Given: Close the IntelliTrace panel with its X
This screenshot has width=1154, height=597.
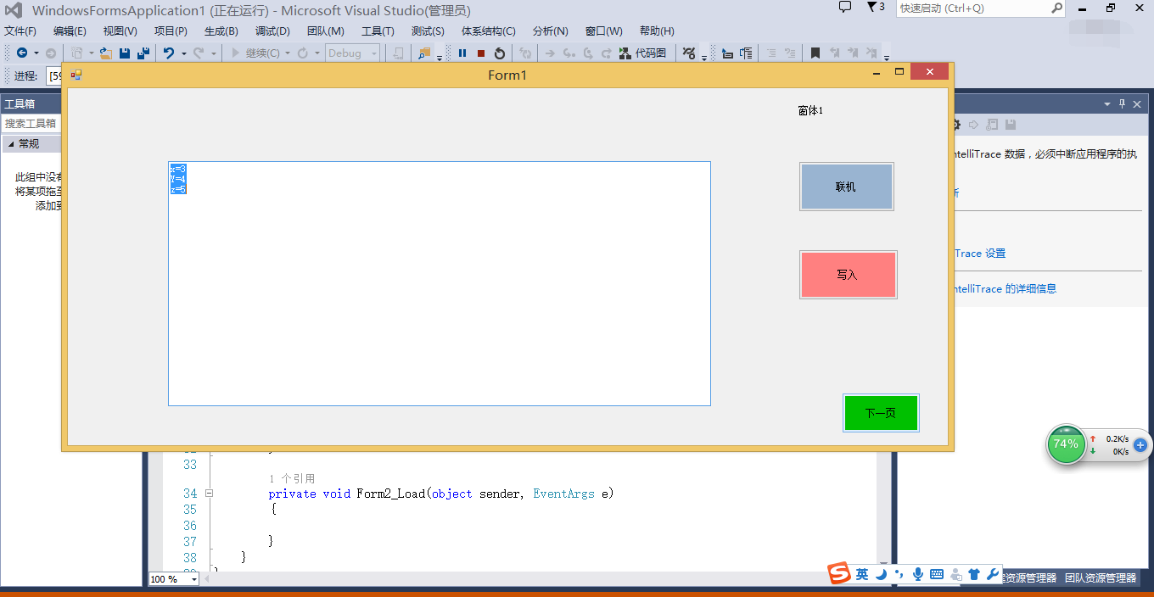Looking at the screenshot, I should tap(1138, 103).
